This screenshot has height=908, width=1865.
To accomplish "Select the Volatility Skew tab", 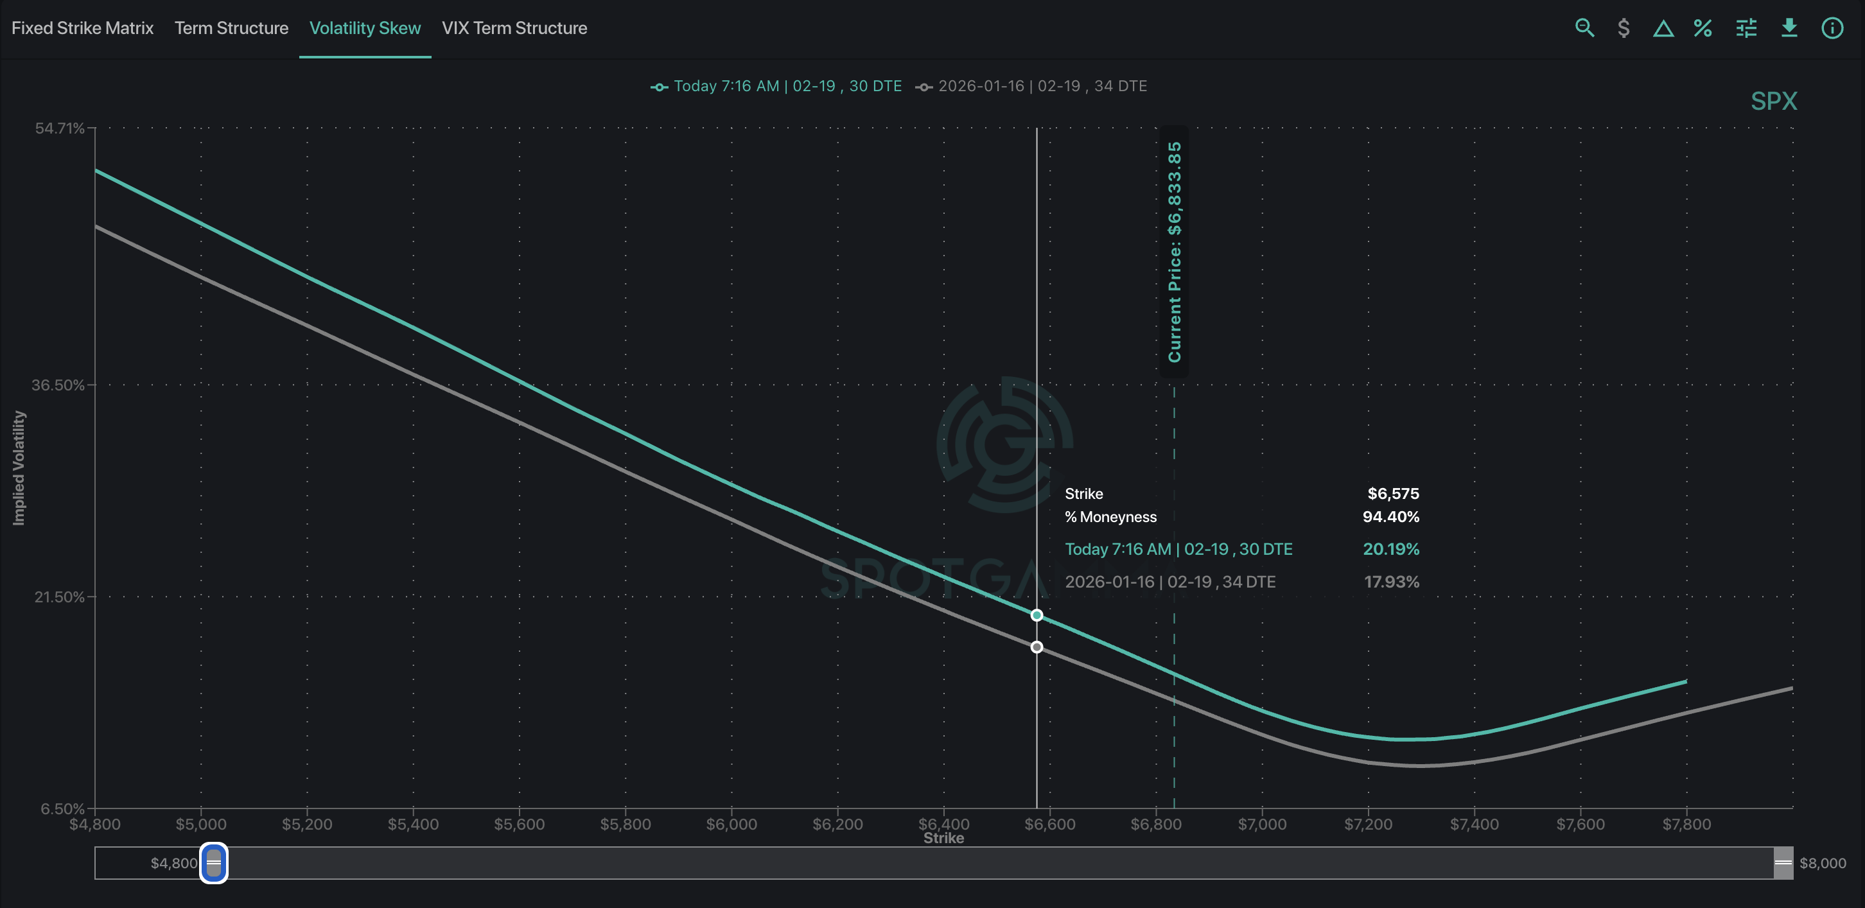I will [365, 28].
